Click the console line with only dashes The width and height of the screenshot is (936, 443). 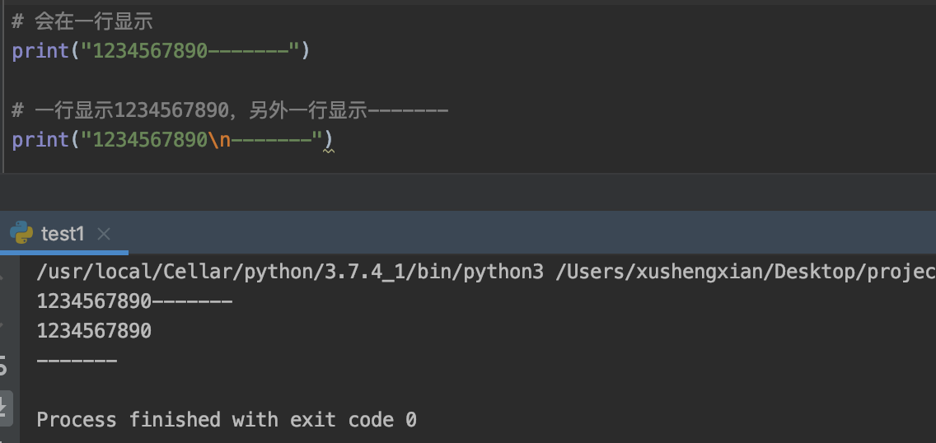point(77,361)
